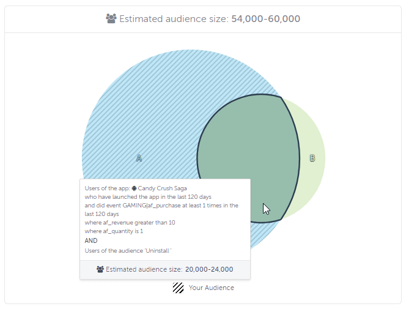Click the launched in last 120 days line
Screen dimensions: 406x309
point(147,197)
